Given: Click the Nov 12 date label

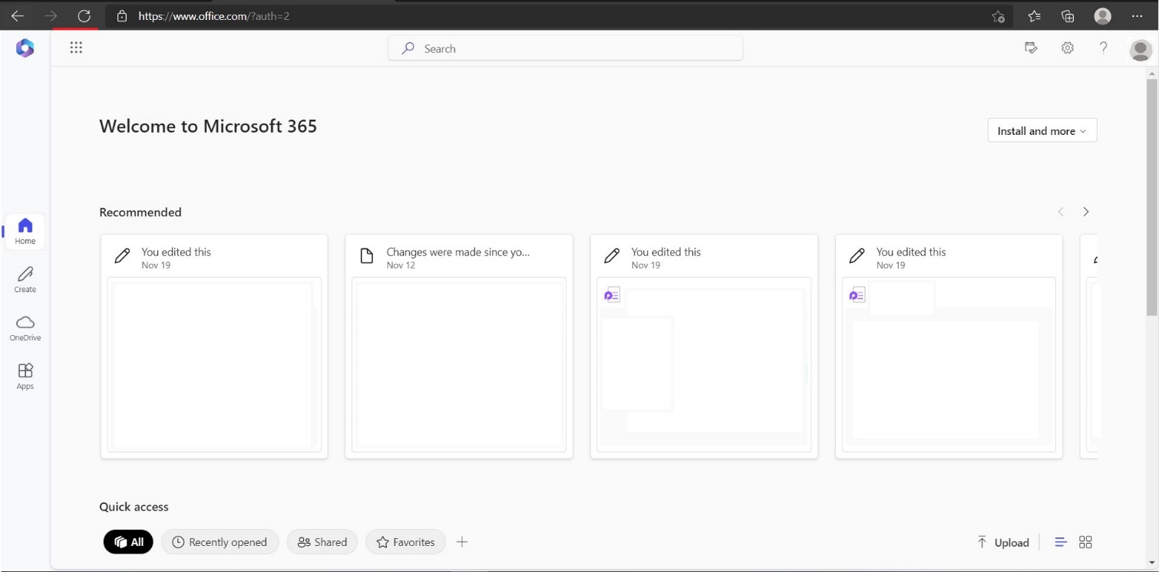Looking at the screenshot, I should pos(401,265).
